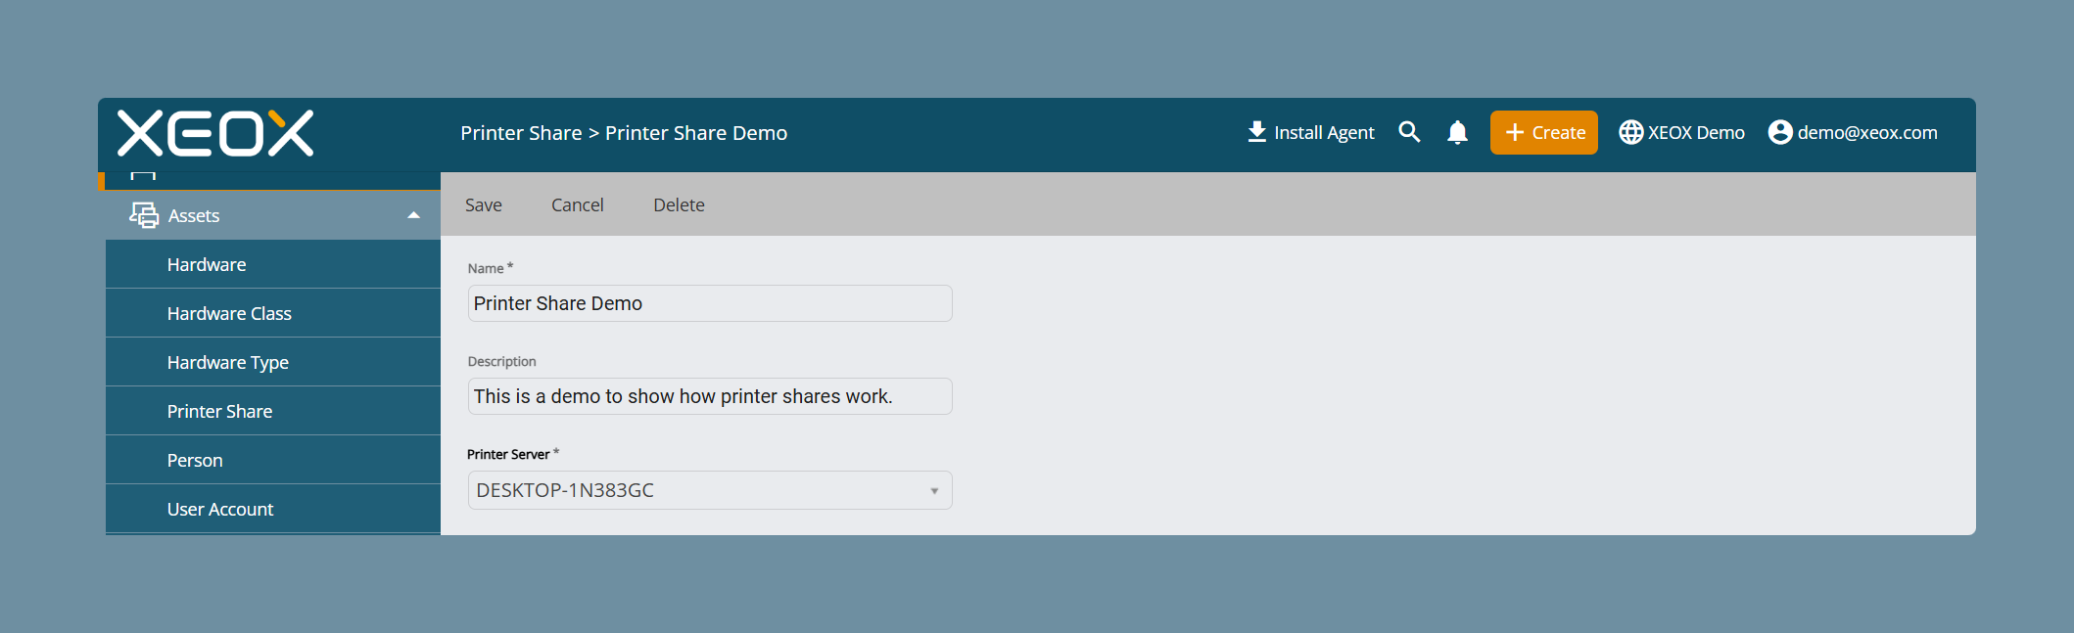This screenshot has height=633, width=2074.
Task: Open User Account in the sidebar
Action: click(273, 509)
